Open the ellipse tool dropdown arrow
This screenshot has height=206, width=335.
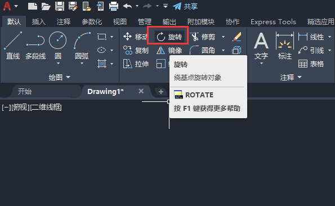[x=111, y=51]
